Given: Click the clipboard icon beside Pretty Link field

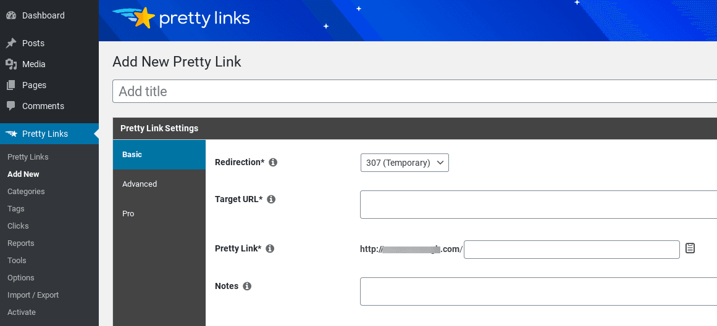Looking at the screenshot, I should click(690, 248).
